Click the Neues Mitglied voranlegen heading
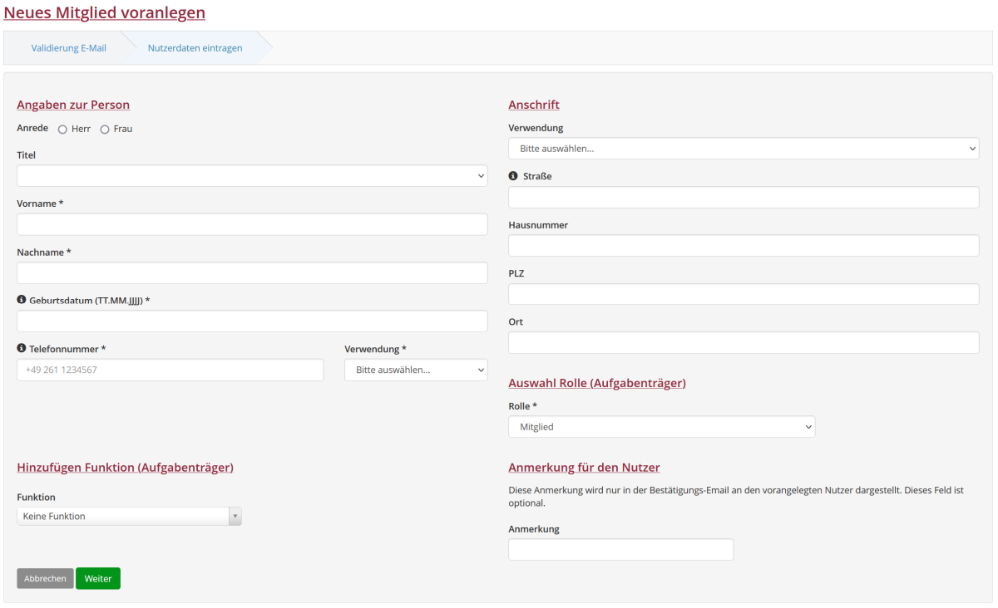This screenshot has height=608, width=998. [x=105, y=12]
